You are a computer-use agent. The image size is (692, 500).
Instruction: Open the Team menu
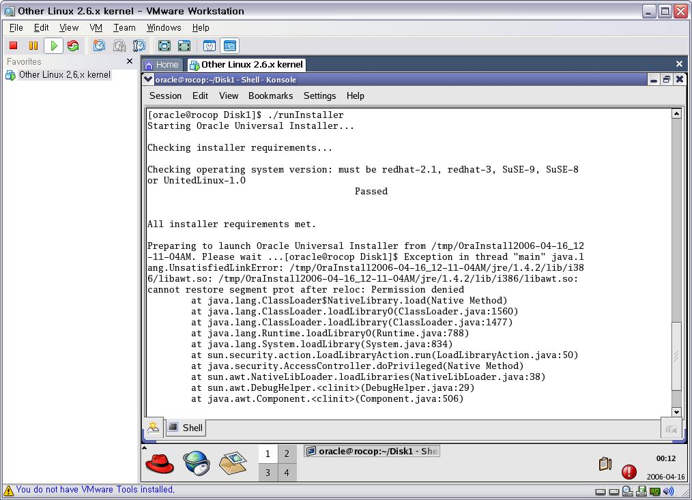[x=124, y=28]
